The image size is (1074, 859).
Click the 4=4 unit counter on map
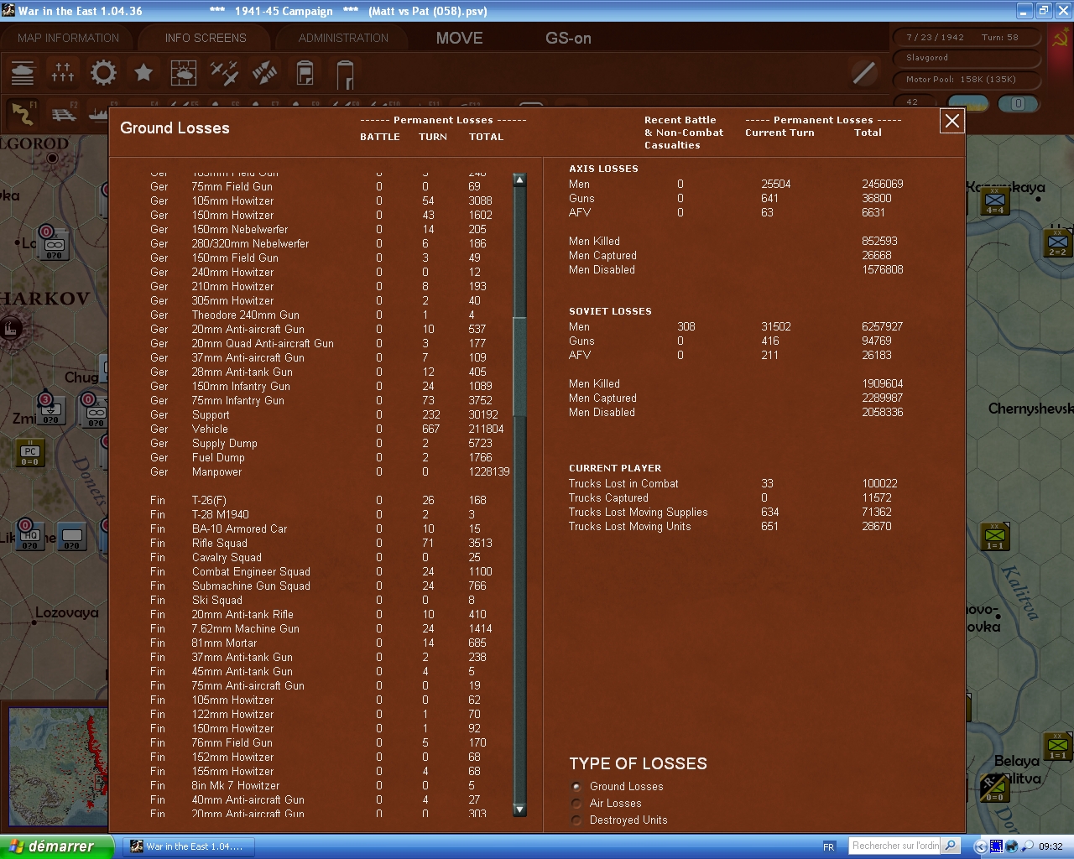[x=995, y=202]
